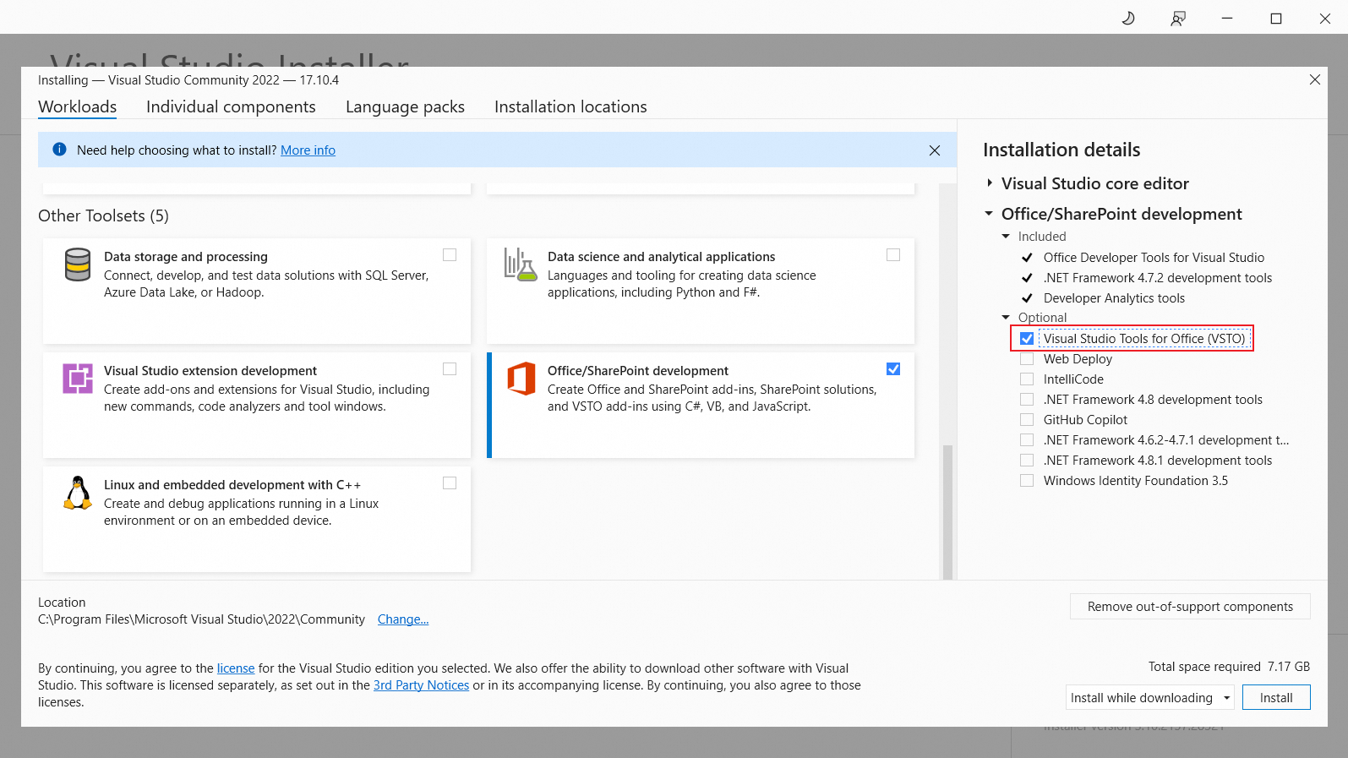Viewport: 1348px width, 758px height.
Task: Click the Data storage and processing database icon
Action: (78, 264)
